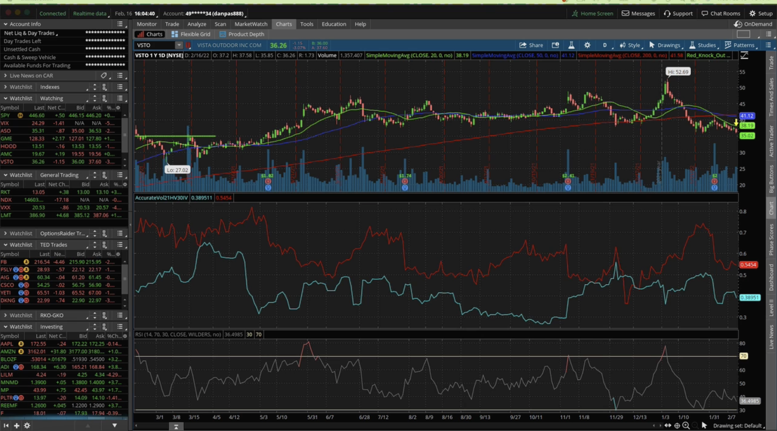This screenshot has width=777, height=431.
Task: Open TED Trades column settings gear
Action: tap(118, 254)
